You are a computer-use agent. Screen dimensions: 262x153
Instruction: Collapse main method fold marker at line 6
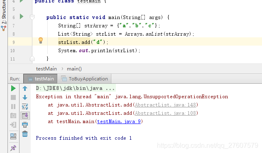pos(32,17)
